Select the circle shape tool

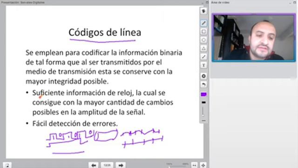pyautogui.click(x=203, y=40)
